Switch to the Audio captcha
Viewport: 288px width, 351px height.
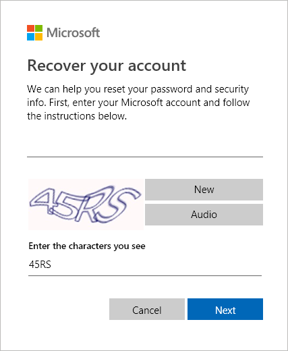(204, 215)
